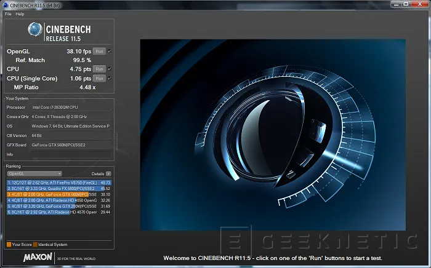Click the 4.75 pts CPU score

(80, 69)
